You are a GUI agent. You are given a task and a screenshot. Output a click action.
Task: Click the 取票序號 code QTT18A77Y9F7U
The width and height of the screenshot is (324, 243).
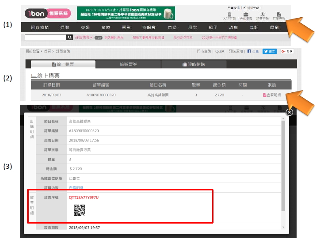[84, 197]
